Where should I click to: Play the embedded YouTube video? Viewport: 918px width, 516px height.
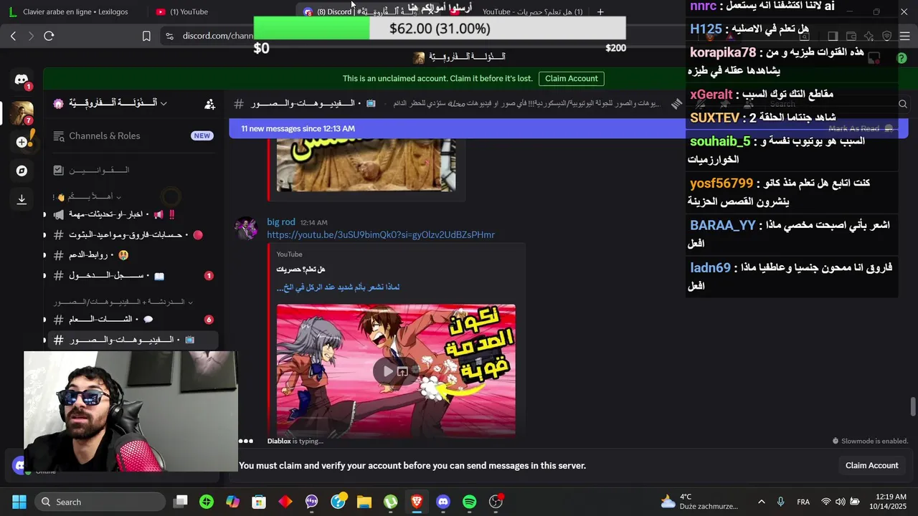click(387, 371)
